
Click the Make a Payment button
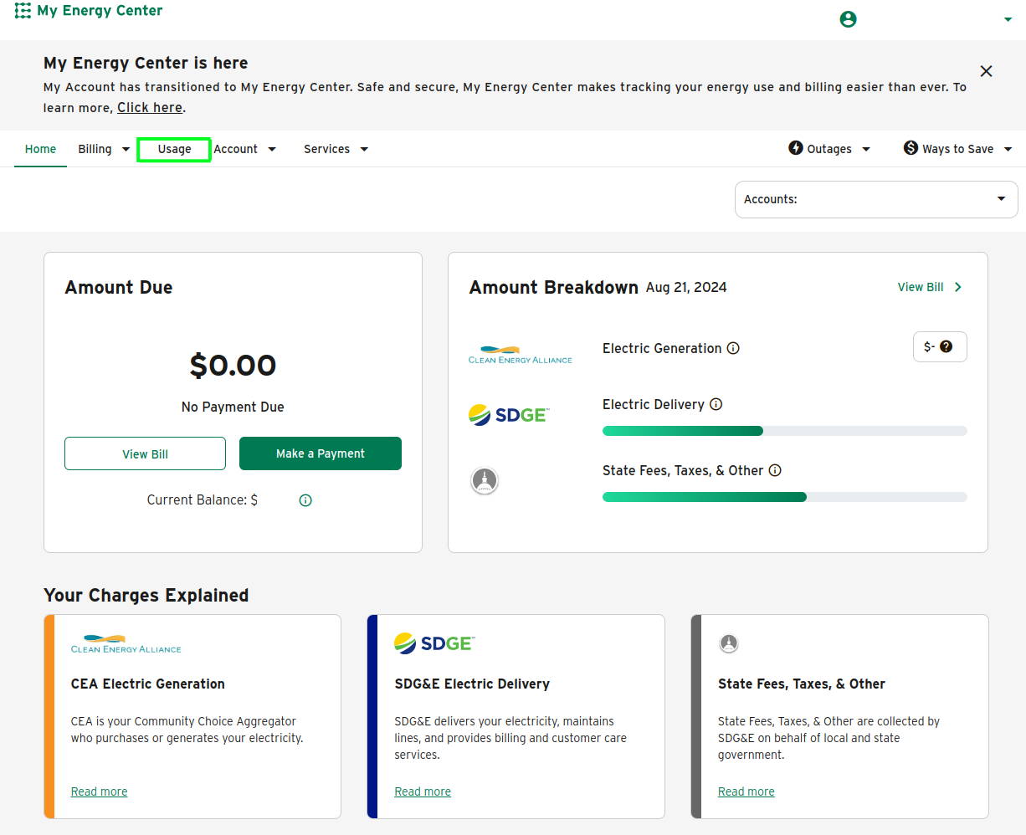click(321, 453)
